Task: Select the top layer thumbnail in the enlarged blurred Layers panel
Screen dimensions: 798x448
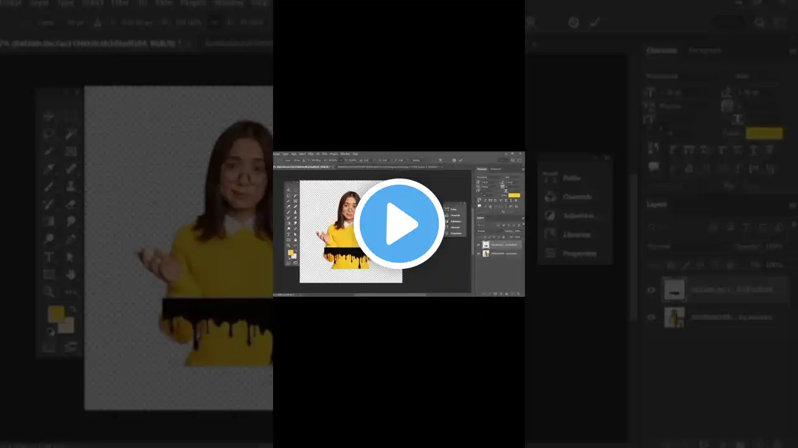Action: pos(675,290)
